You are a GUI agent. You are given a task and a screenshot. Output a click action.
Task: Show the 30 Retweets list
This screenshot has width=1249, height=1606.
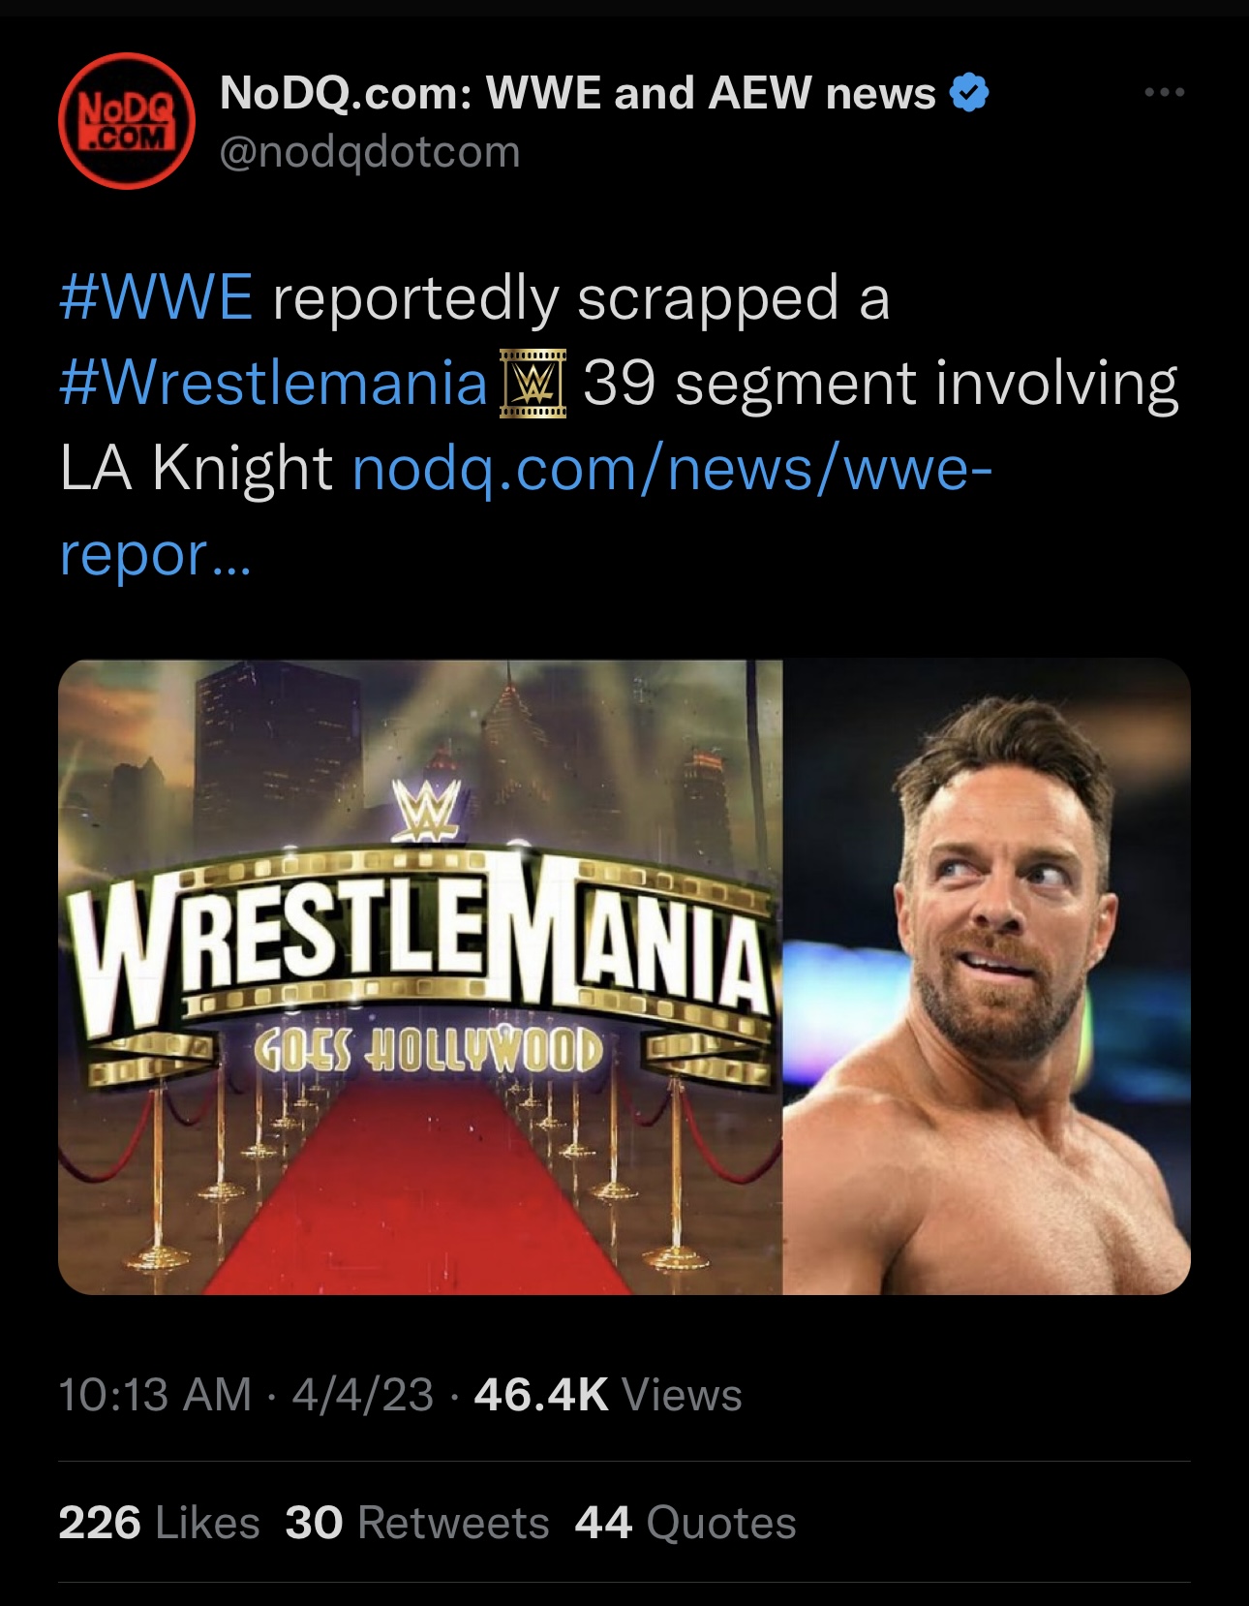[x=417, y=1523]
